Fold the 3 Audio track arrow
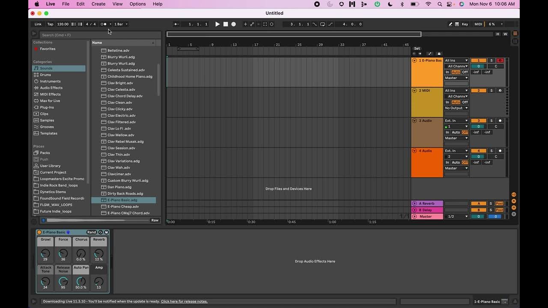This screenshot has height=308, width=548. point(414,121)
